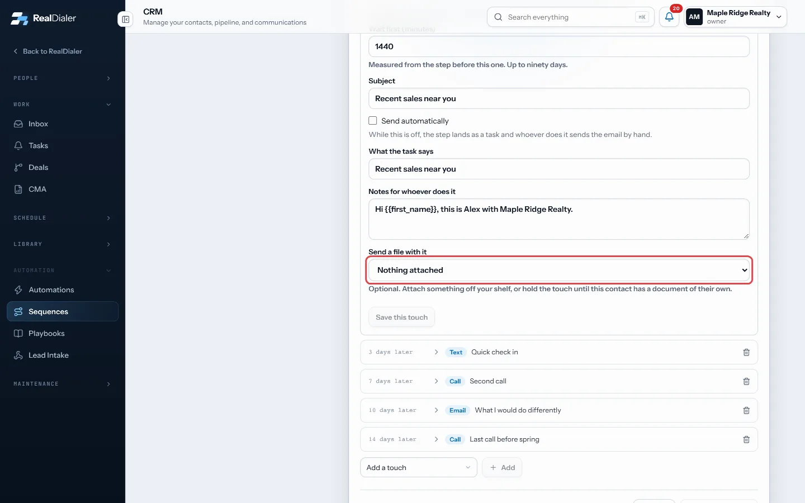Open the Nothing attached file dropdown
Viewport: 805px width, 503px height.
coord(559,270)
